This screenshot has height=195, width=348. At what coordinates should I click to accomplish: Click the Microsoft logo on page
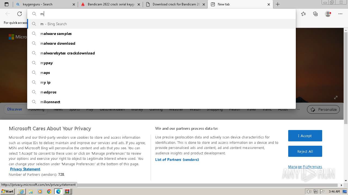[x=18, y=37]
